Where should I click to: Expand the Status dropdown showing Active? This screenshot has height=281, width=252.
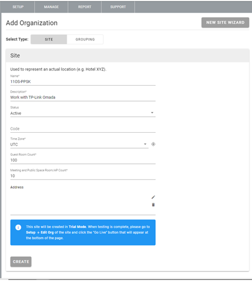(x=83, y=113)
